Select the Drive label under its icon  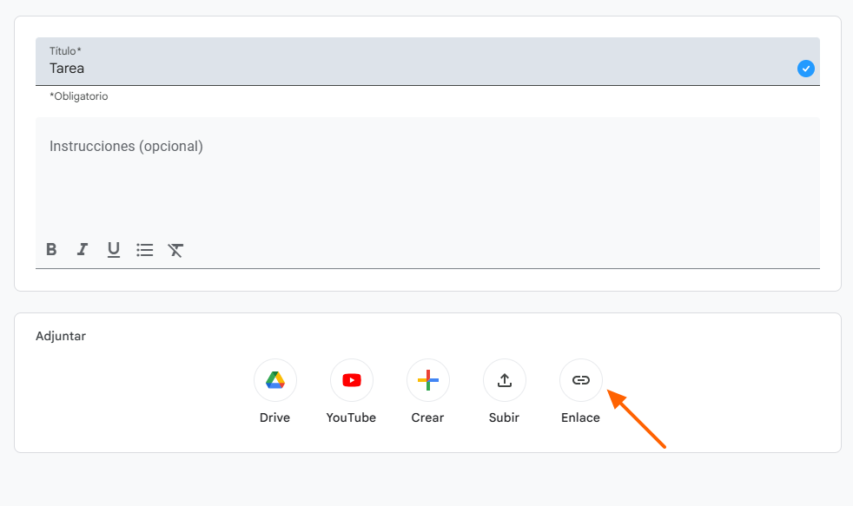(x=274, y=417)
